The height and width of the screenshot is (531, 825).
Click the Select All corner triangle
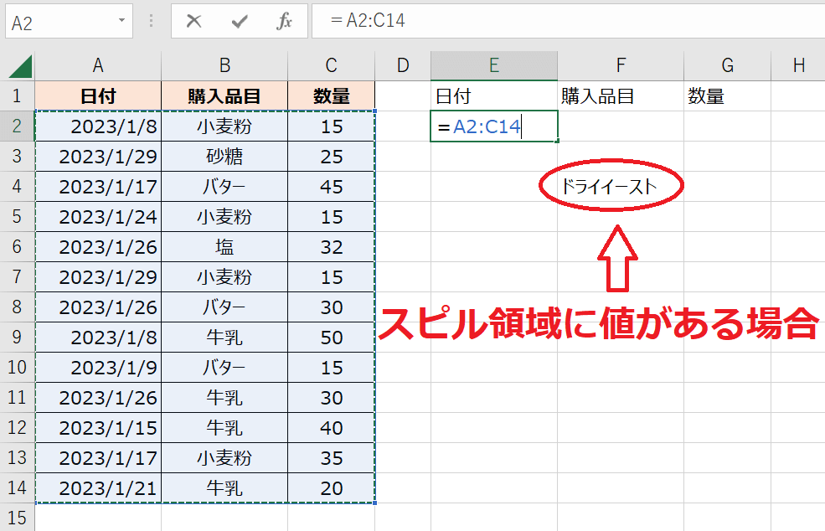[18, 66]
